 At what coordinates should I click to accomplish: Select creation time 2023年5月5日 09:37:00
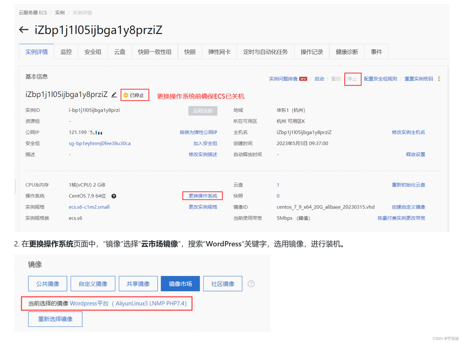coord(302,143)
